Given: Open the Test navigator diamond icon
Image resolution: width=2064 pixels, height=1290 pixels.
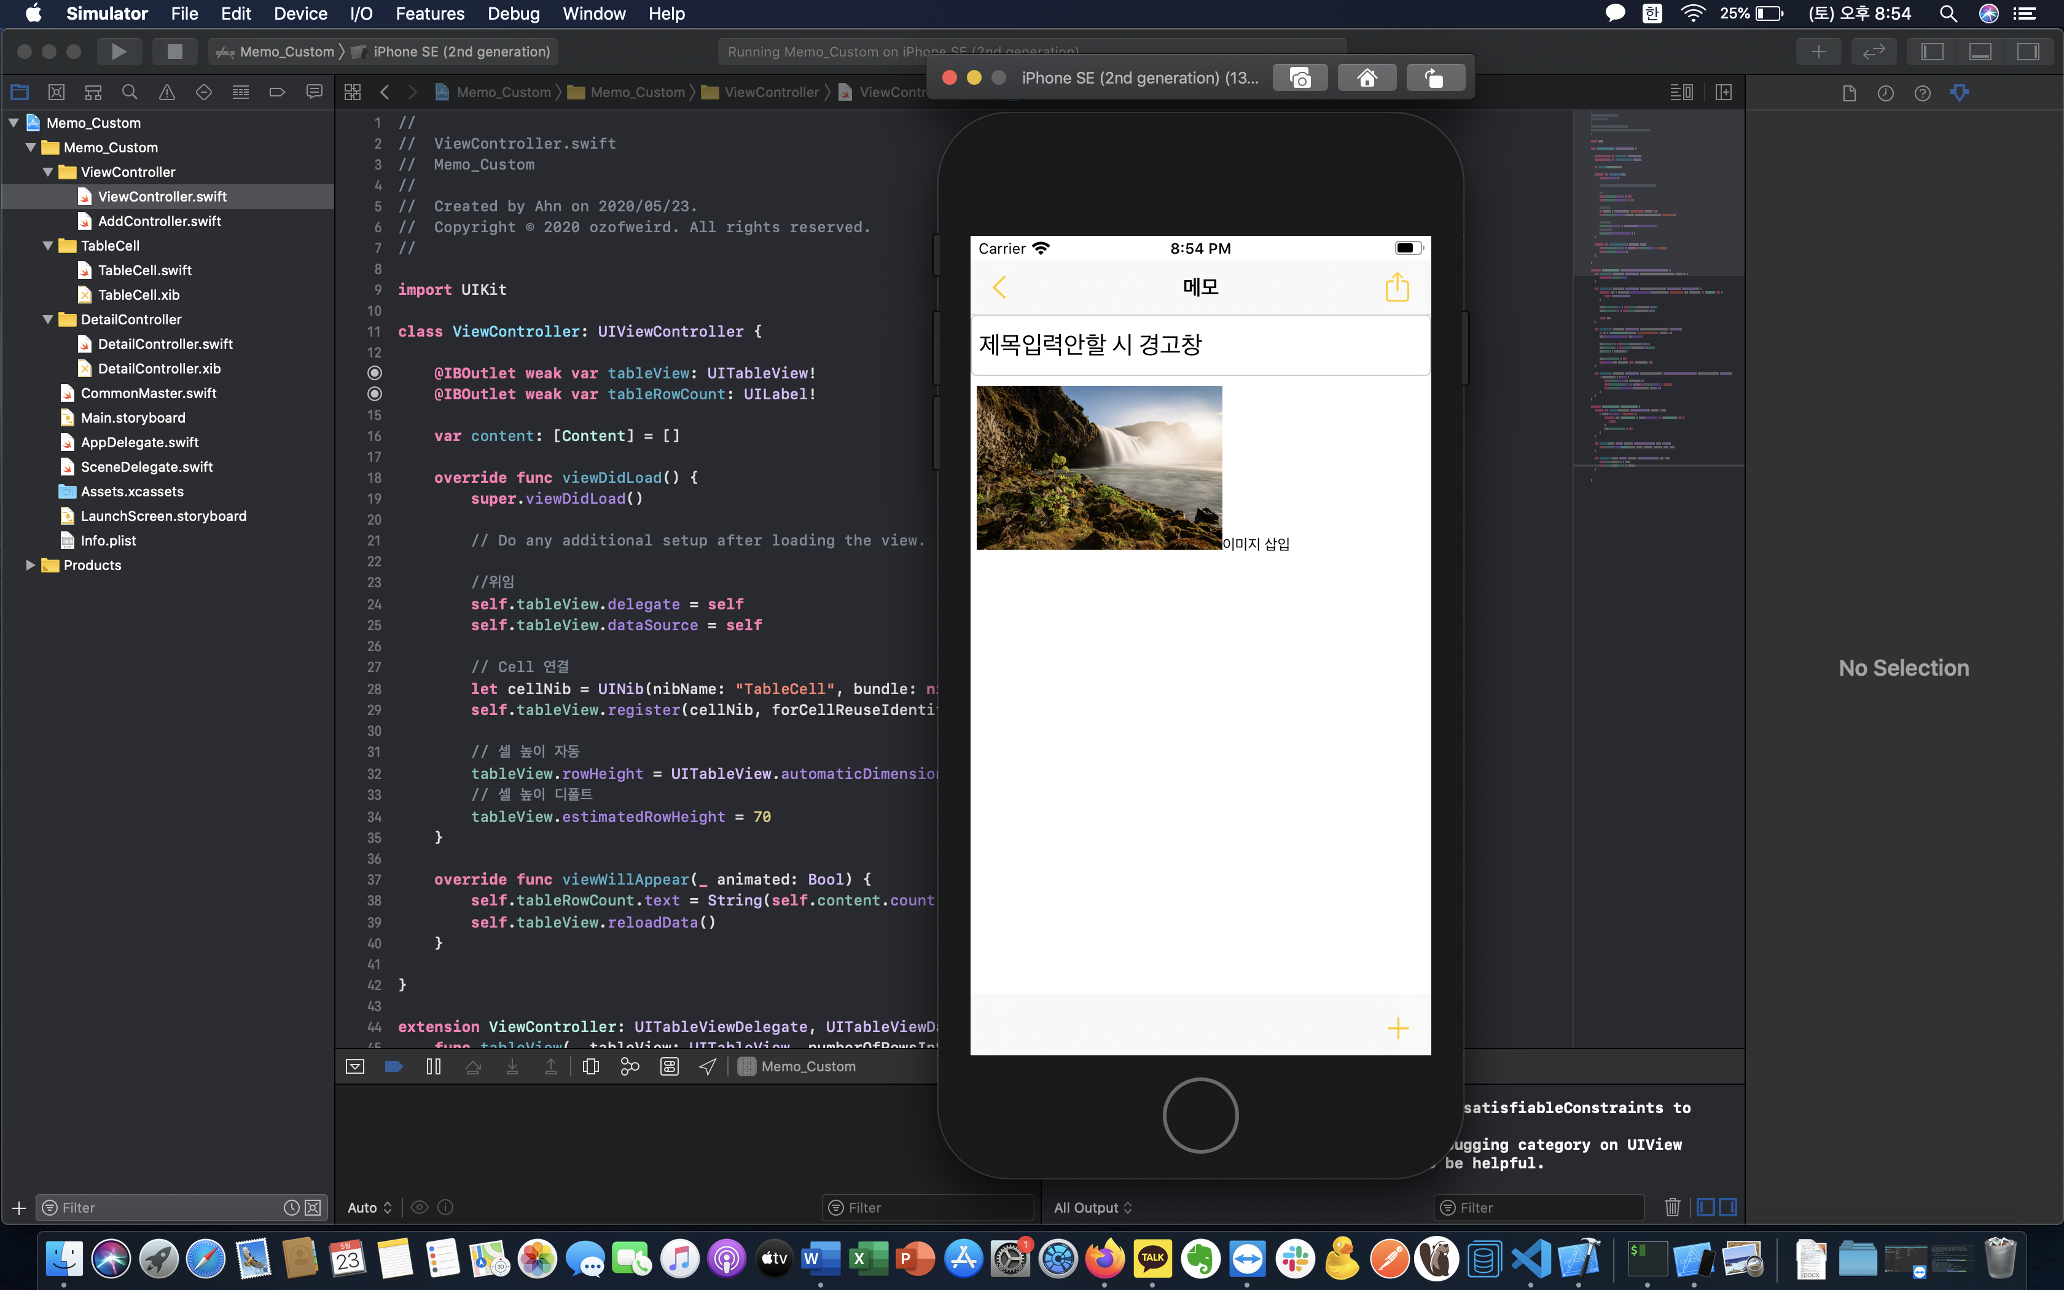Looking at the screenshot, I should (204, 92).
